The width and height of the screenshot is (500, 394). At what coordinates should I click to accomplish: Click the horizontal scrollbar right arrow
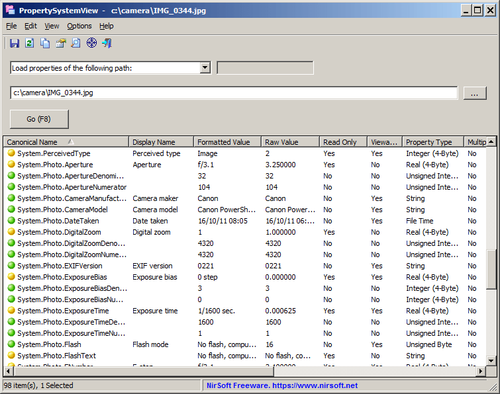point(481,371)
